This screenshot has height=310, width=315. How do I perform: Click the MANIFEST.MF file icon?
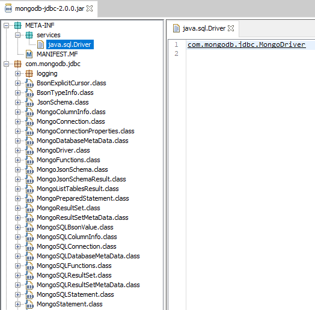tap(29, 54)
